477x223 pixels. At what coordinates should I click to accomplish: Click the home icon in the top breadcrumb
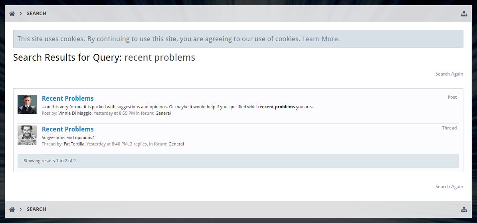[x=12, y=14]
